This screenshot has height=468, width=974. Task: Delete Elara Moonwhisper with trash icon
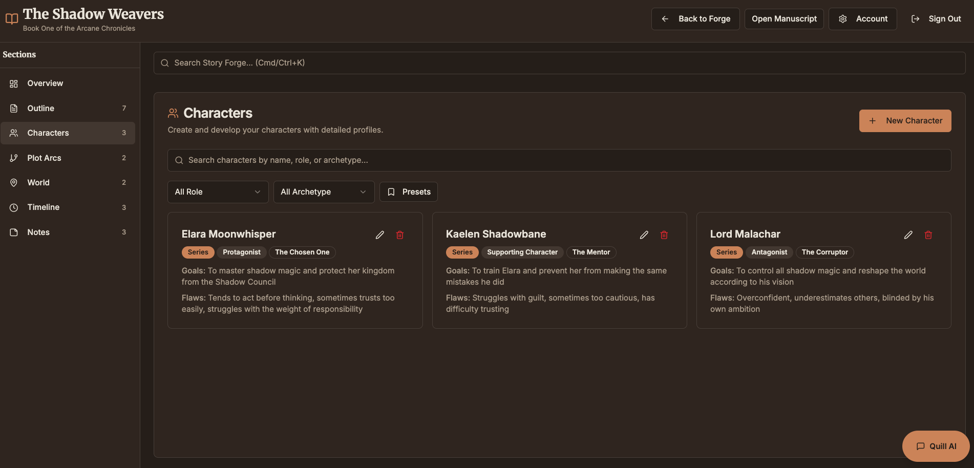pyautogui.click(x=400, y=235)
